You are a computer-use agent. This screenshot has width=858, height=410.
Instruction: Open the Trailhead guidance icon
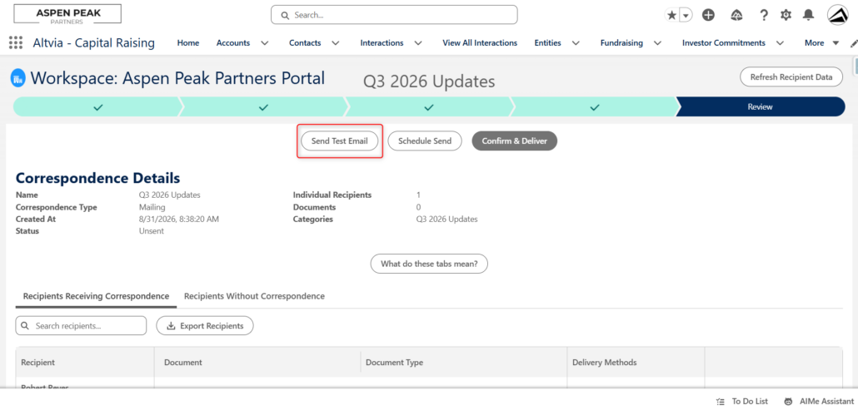736,15
